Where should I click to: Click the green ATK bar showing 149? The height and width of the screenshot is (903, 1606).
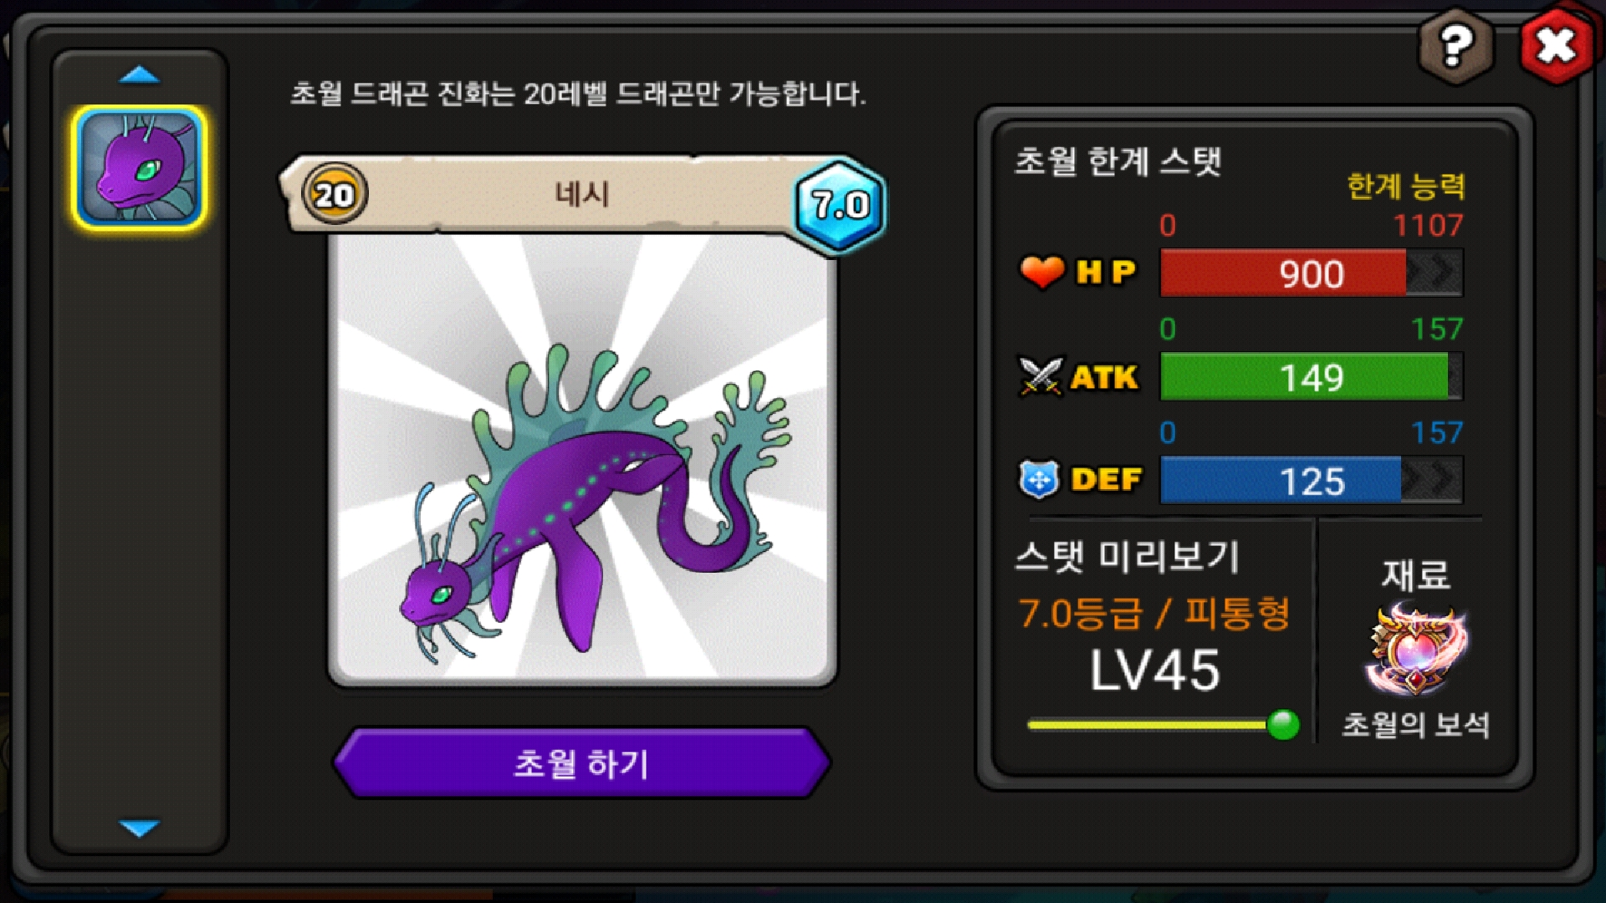coord(1312,376)
